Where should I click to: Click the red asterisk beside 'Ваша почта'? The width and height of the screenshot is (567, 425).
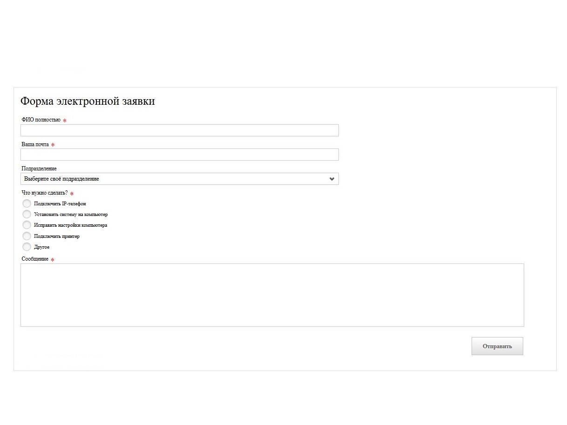coord(53,145)
